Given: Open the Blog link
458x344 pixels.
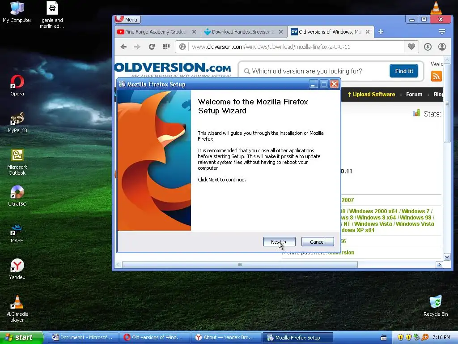Looking at the screenshot, I should coord(438,95).
